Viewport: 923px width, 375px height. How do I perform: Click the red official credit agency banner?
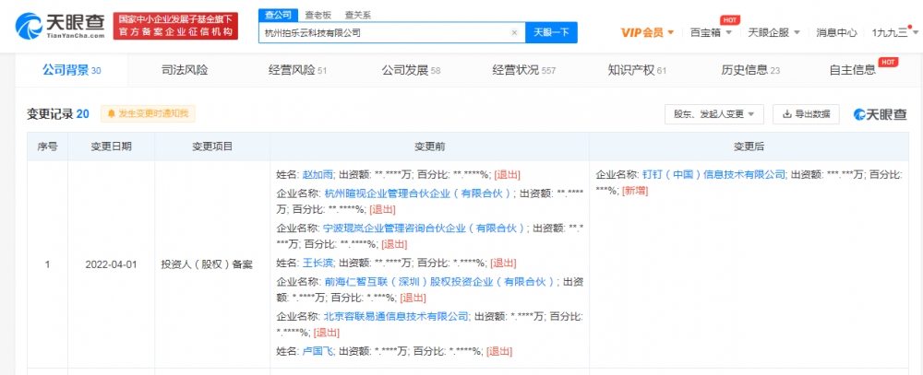pyautogui.click(x=175, y=26)
